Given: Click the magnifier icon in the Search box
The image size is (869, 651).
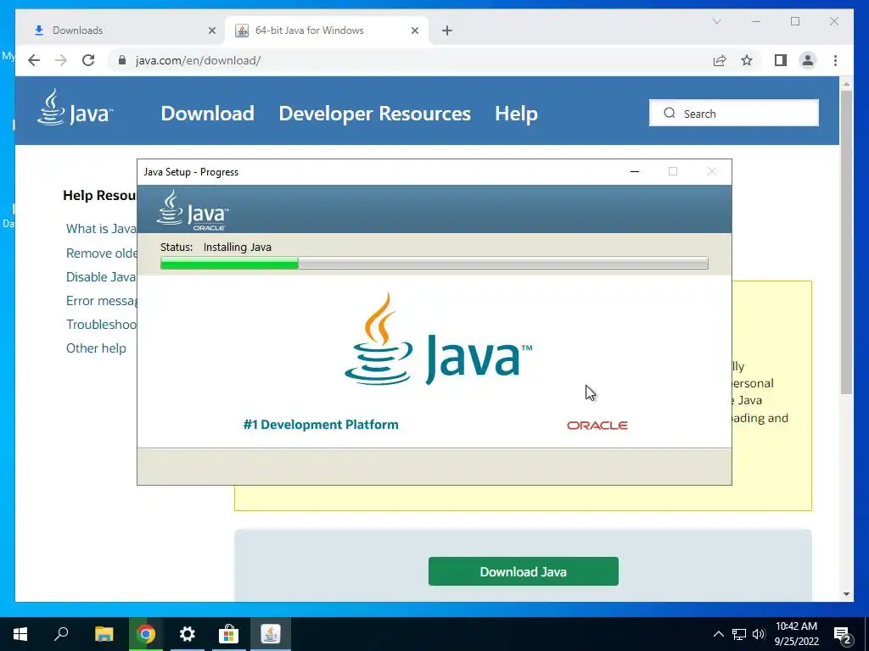Looking at the screenshot, I should (670, 113).
